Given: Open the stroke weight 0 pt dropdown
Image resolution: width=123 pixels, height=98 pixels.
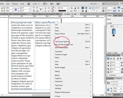Looking at the screenshot, I should [x=68, y=8].
